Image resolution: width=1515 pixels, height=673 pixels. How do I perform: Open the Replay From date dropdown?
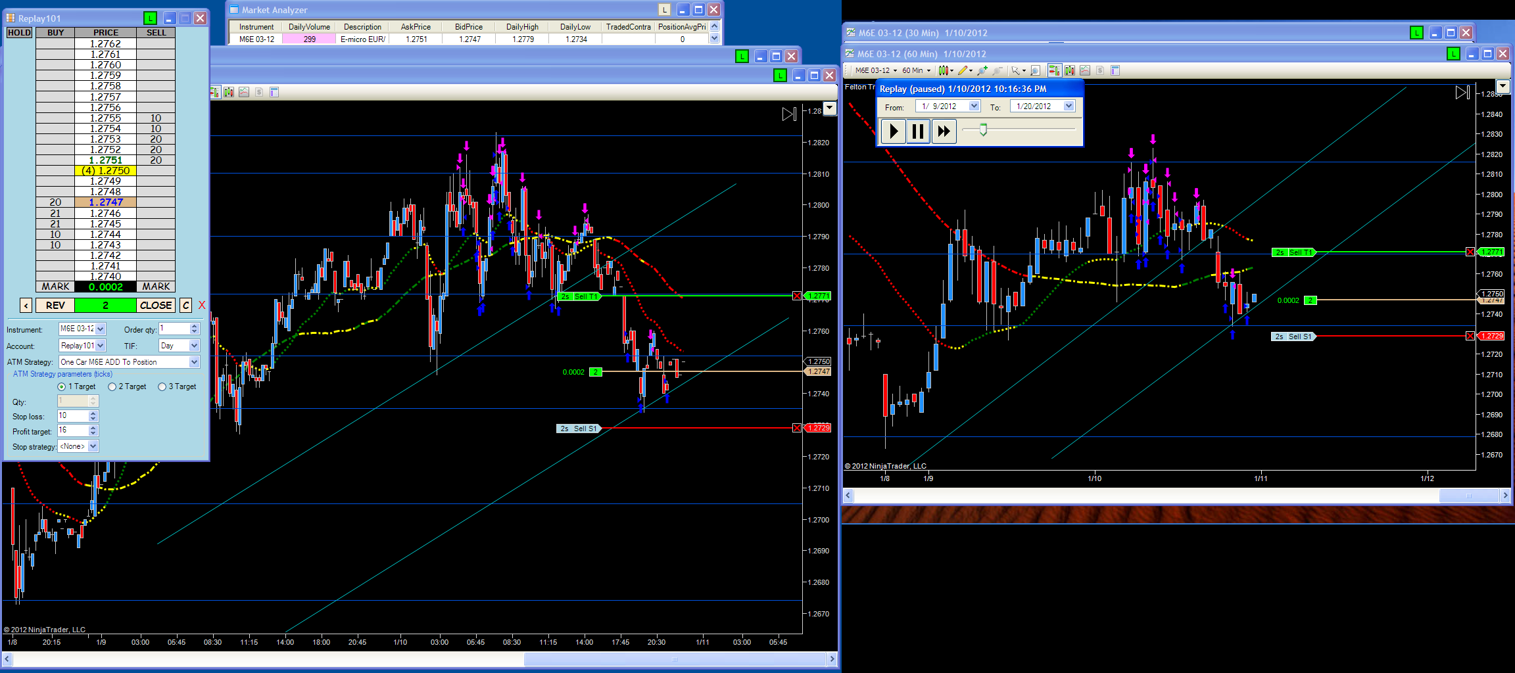[974, 106]
